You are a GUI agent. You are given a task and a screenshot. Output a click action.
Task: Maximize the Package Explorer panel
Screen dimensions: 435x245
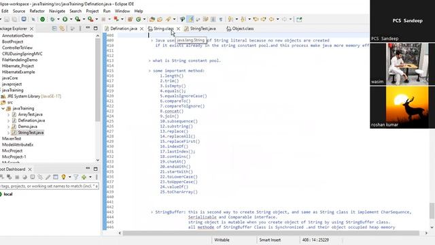pyautogui.click(x=95, y=29)
